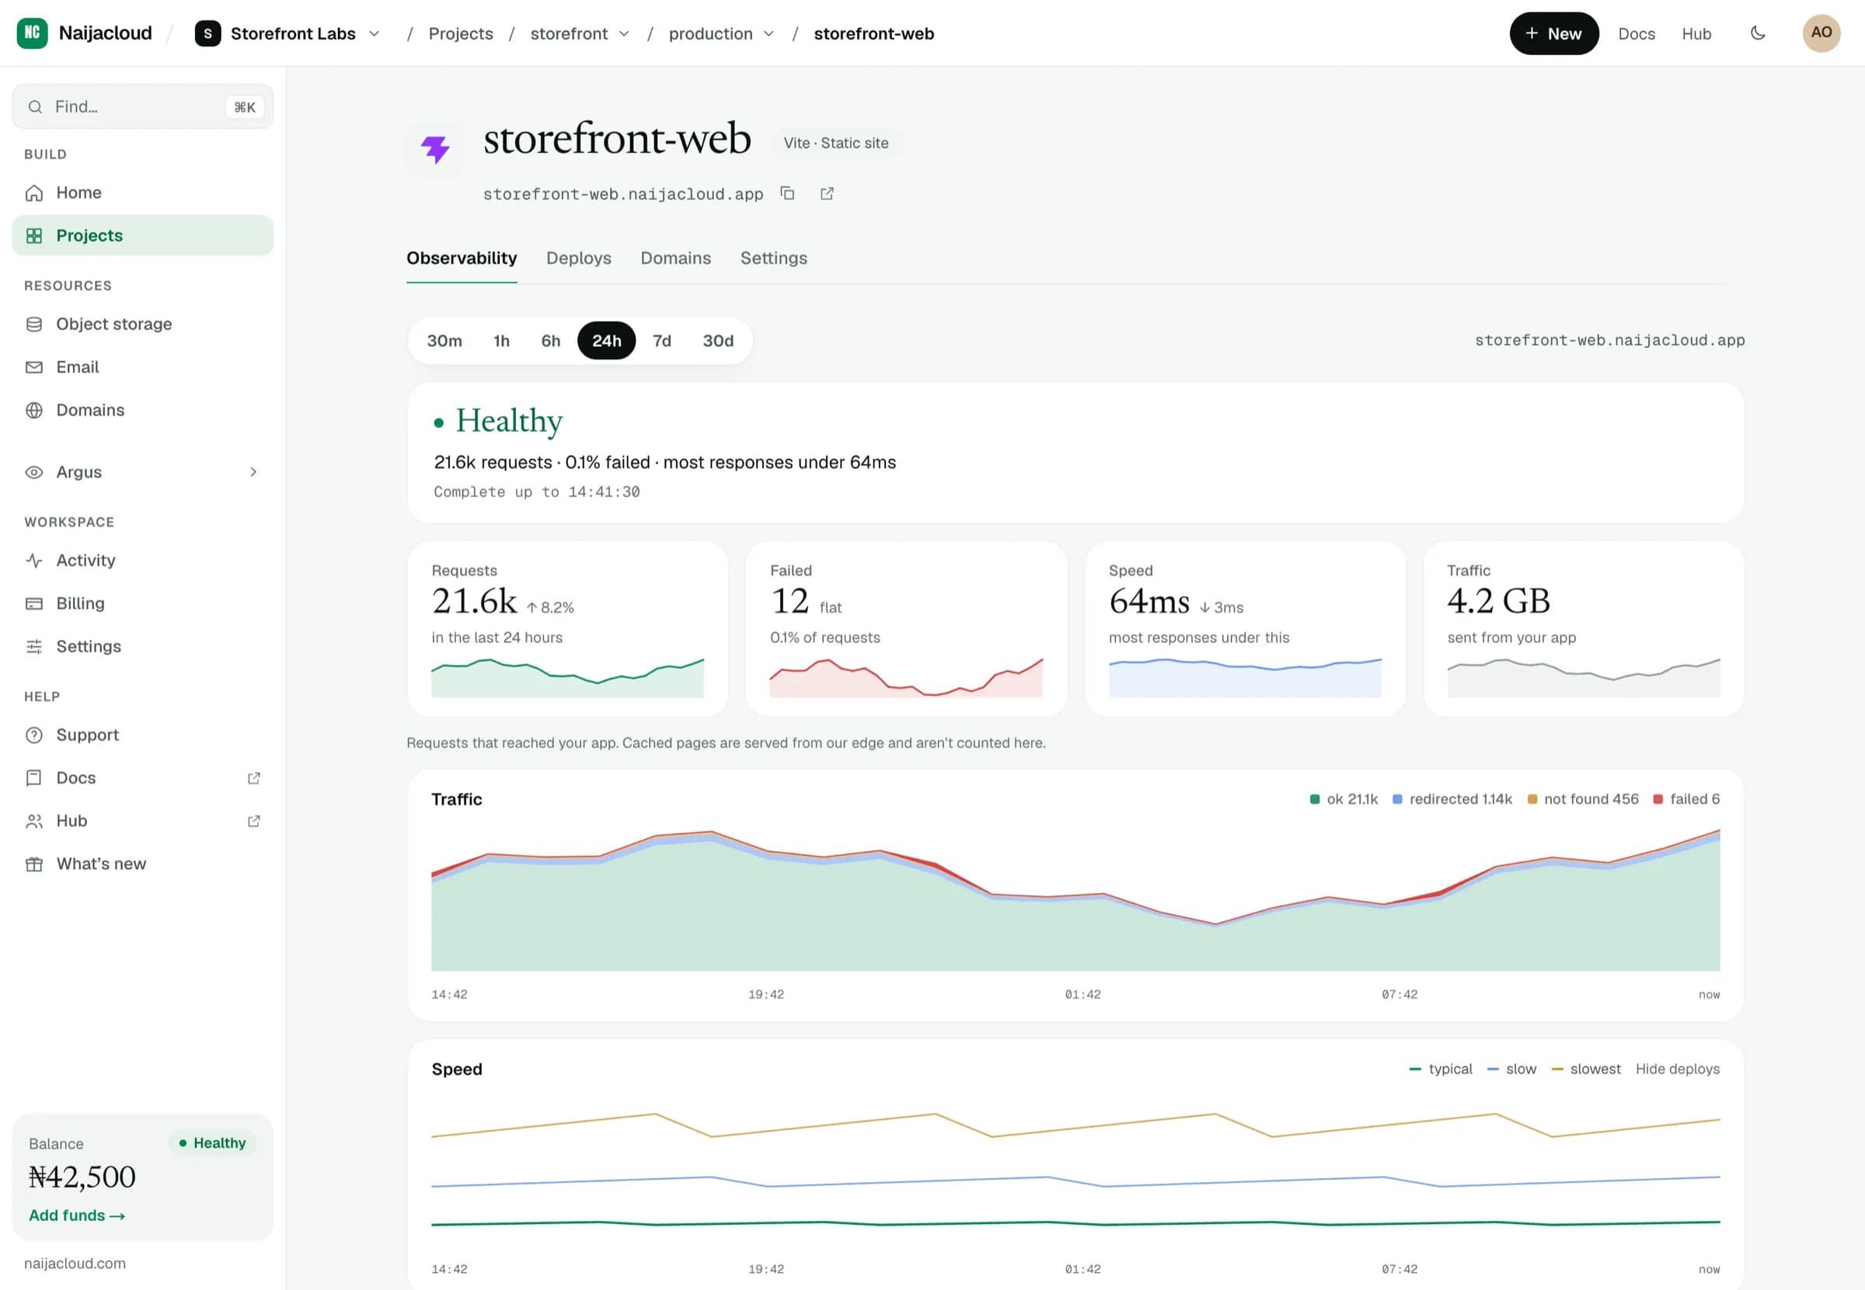Click the search magnifier icon in Find
The width and height of the screenshot is (1865, 1290).
click(x=35, y=106)
